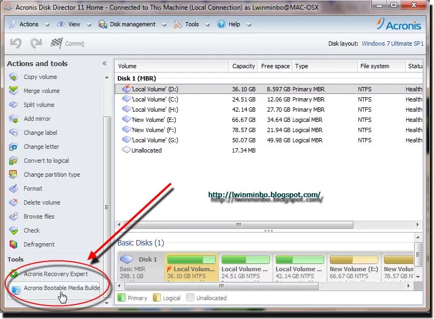Click the Split volume icon
Screen dimensions: 434x319
tap(13, 105)
